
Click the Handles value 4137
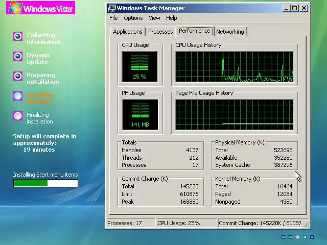click(x=192, y=150)
